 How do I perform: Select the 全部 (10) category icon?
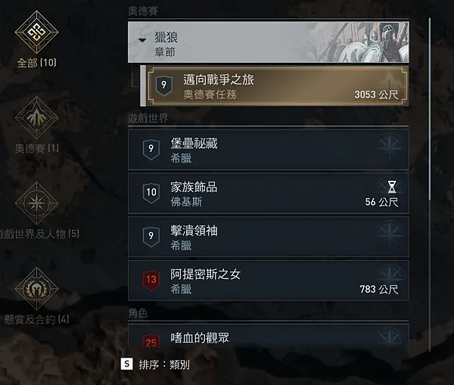[37, 32]
